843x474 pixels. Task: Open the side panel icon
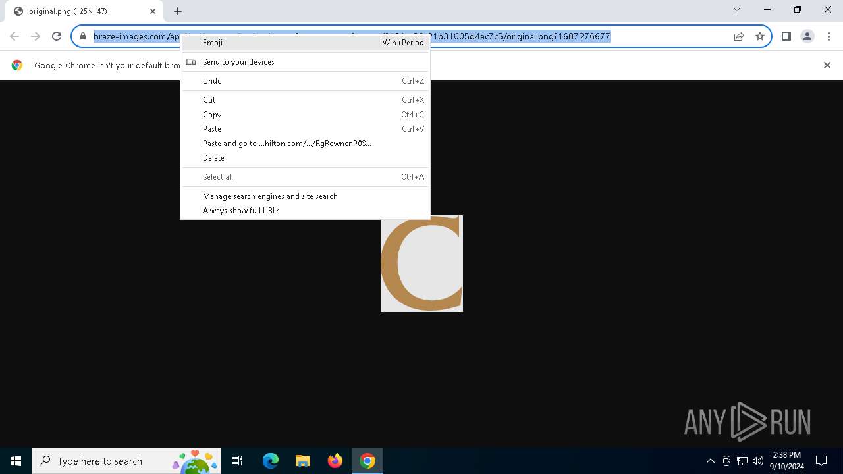(x=786, y=36)
